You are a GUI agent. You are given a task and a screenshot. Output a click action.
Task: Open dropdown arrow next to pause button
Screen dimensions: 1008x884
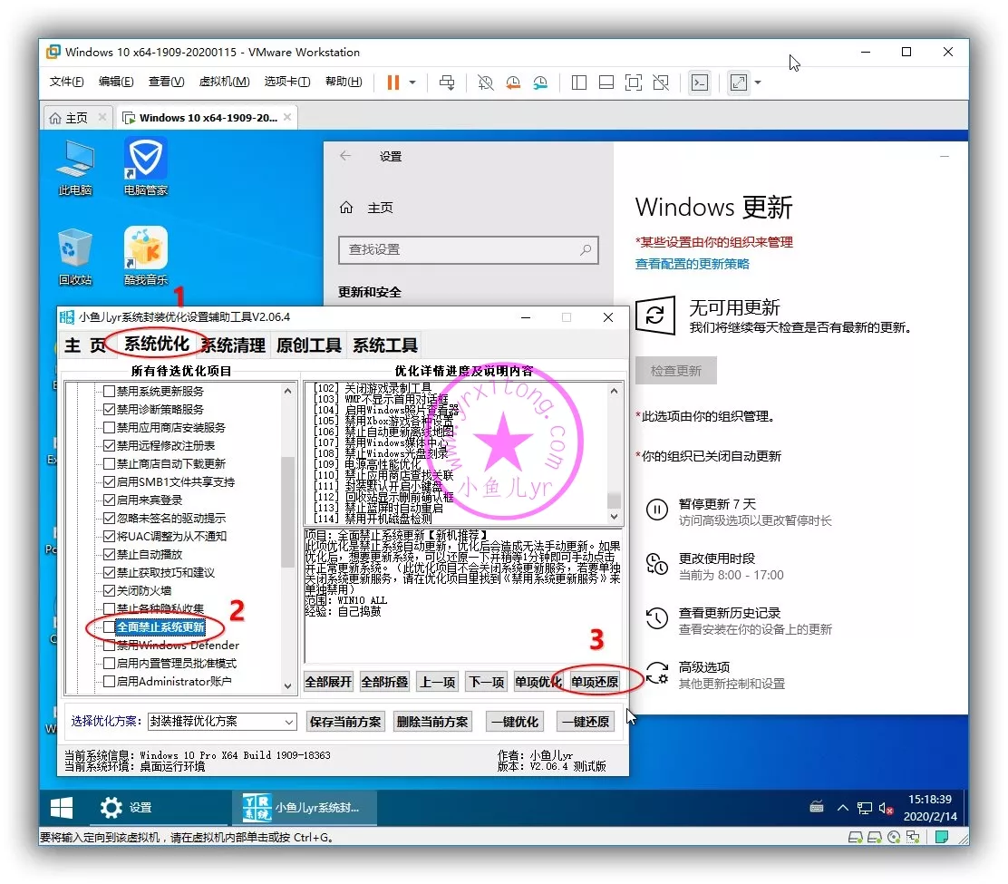(412, 83)
